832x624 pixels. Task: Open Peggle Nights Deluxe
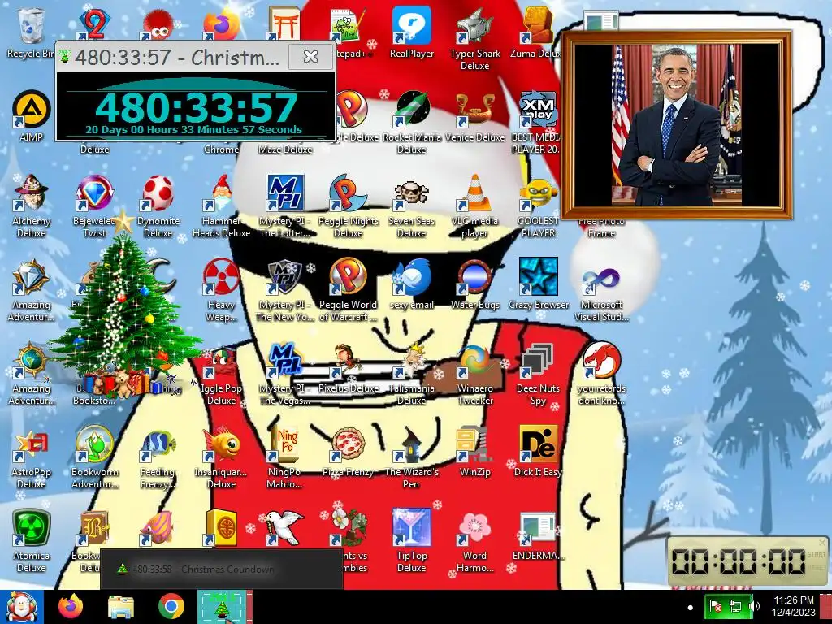(x=348, y=207)
